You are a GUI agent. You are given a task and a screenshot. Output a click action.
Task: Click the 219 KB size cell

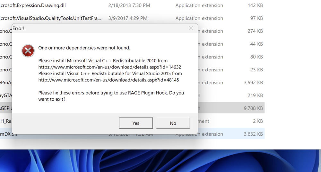click(x=255, y=95)
